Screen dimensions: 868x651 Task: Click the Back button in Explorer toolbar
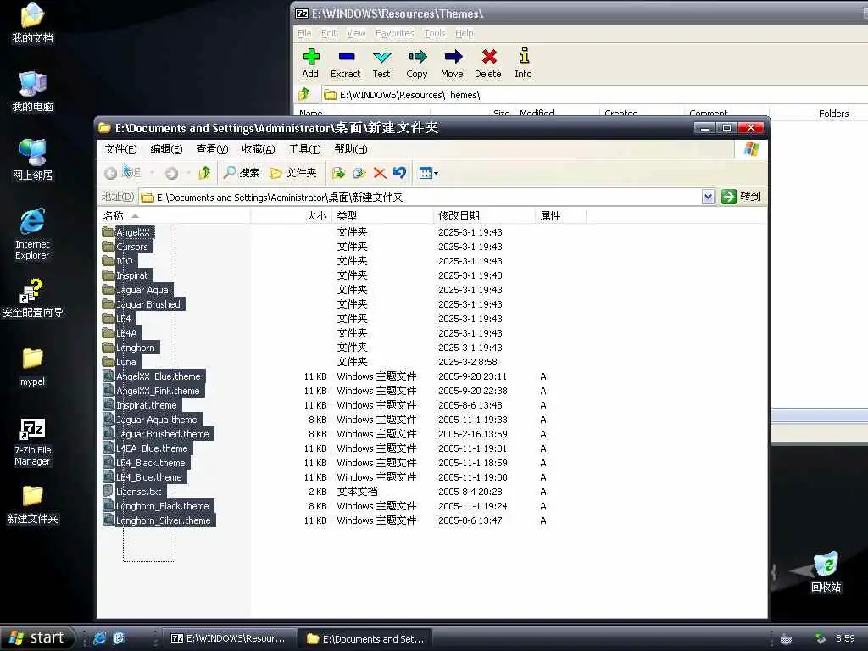coord(123,173)
